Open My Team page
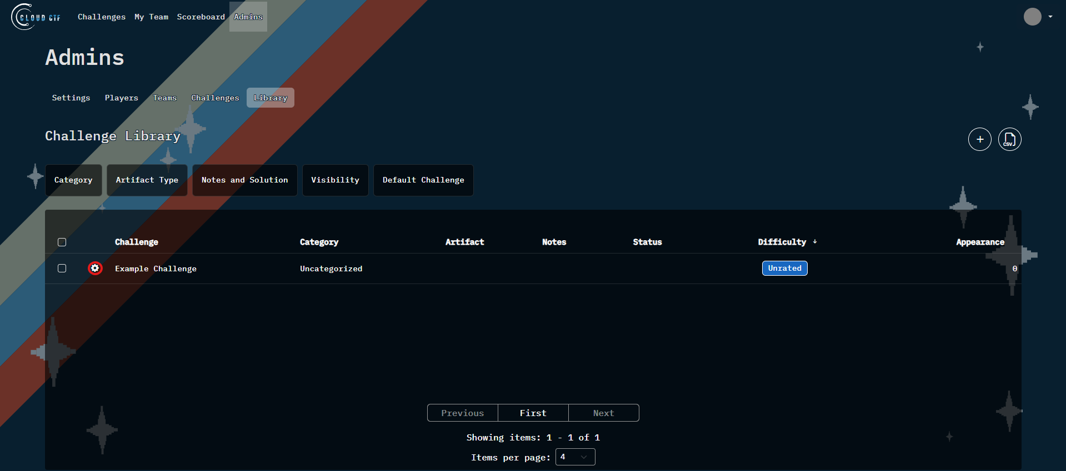 click(151, 17)
